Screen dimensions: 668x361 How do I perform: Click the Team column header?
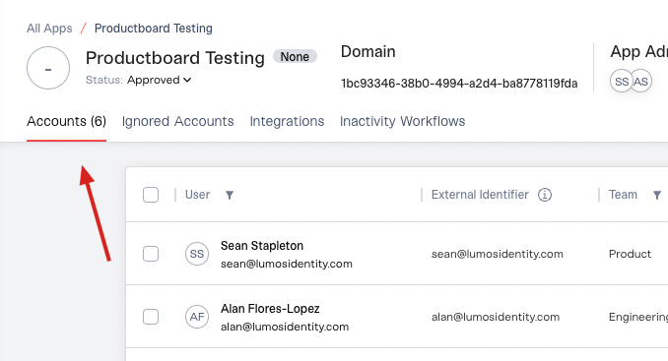click(623, 195)
